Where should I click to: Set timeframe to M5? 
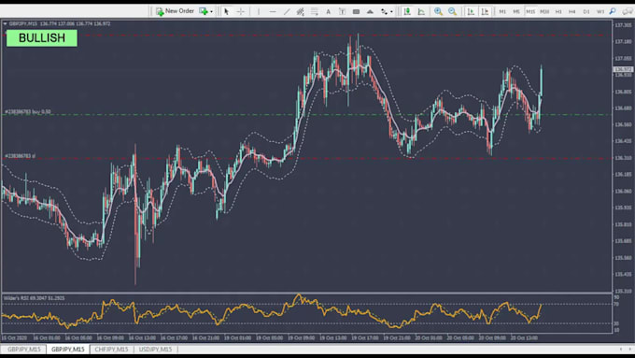coord(515,12)
